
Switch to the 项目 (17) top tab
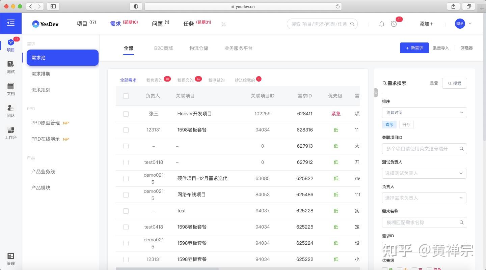[x=86, y=23]
